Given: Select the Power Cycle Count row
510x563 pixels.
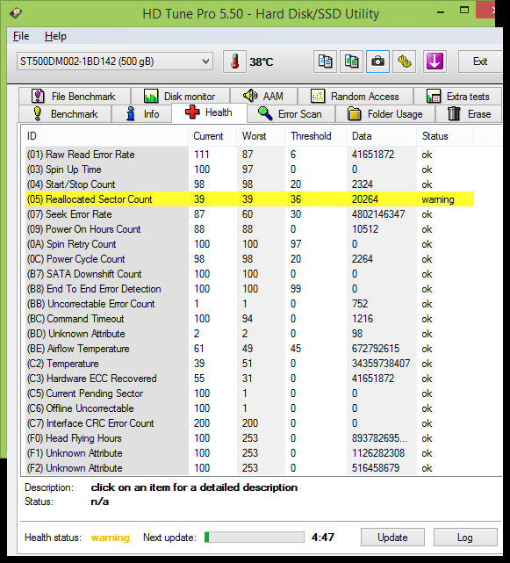Looking at the screenshot, I should click(250, 259).
